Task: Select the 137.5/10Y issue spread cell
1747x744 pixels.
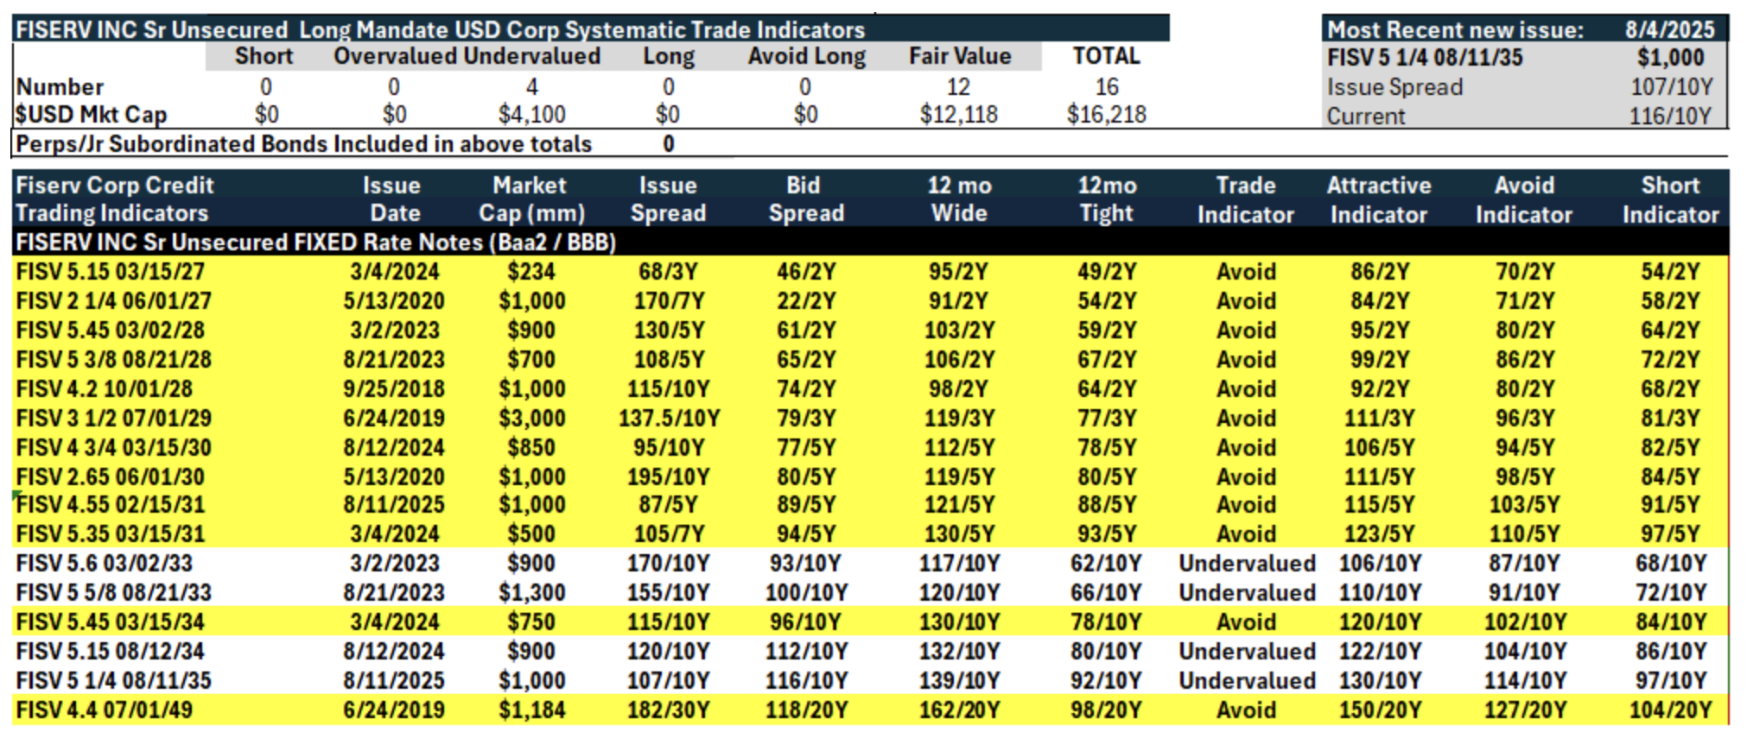Action: click(x=669, y=419)
